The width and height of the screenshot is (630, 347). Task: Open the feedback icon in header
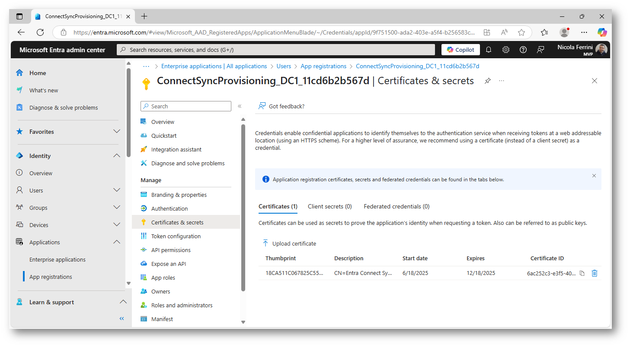[x=540, y=50]
